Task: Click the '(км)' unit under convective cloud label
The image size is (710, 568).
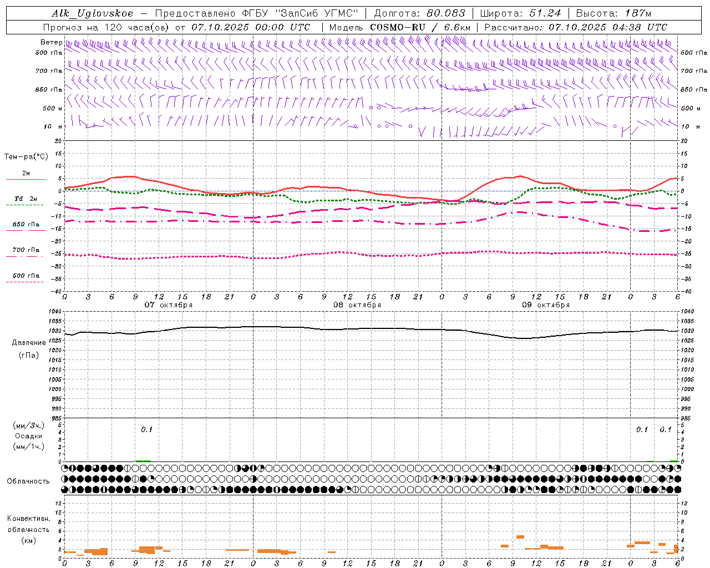Action: point(28,540)
